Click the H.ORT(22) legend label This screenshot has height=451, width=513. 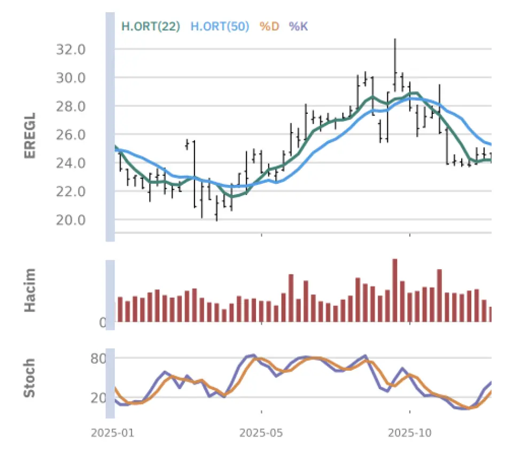[151, 26]
